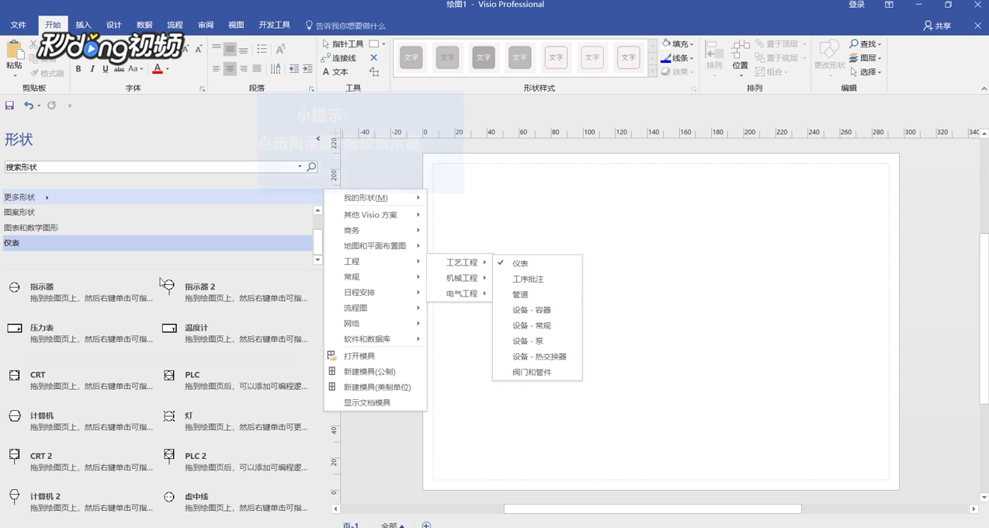Image resolution: width=989 pixels, height=528 pixels.
Task: Apply the last white shape style thumbnail
Action: (x=628, y=57)
